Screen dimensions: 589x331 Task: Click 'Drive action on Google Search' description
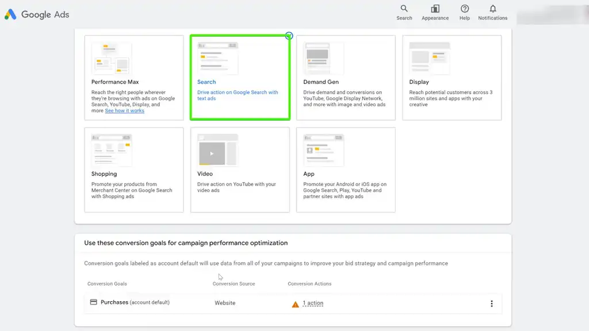238,95
